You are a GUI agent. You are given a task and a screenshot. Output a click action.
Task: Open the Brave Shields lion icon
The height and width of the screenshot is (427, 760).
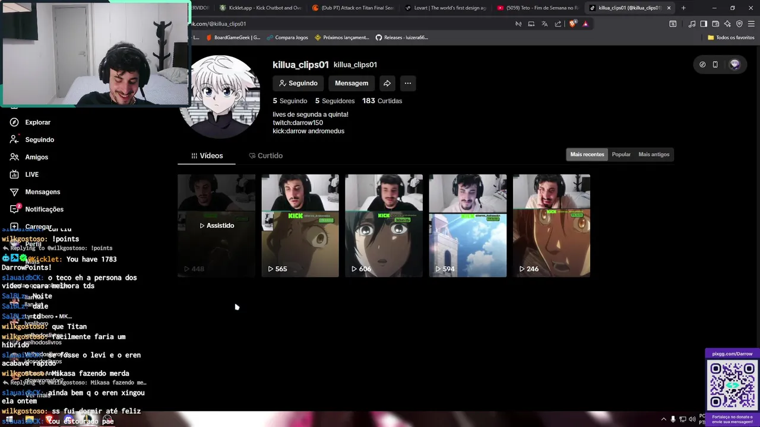(572, 24)
